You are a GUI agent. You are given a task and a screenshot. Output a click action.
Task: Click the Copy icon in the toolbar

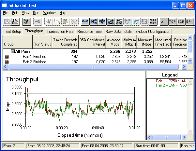click(x=57, y=21)
